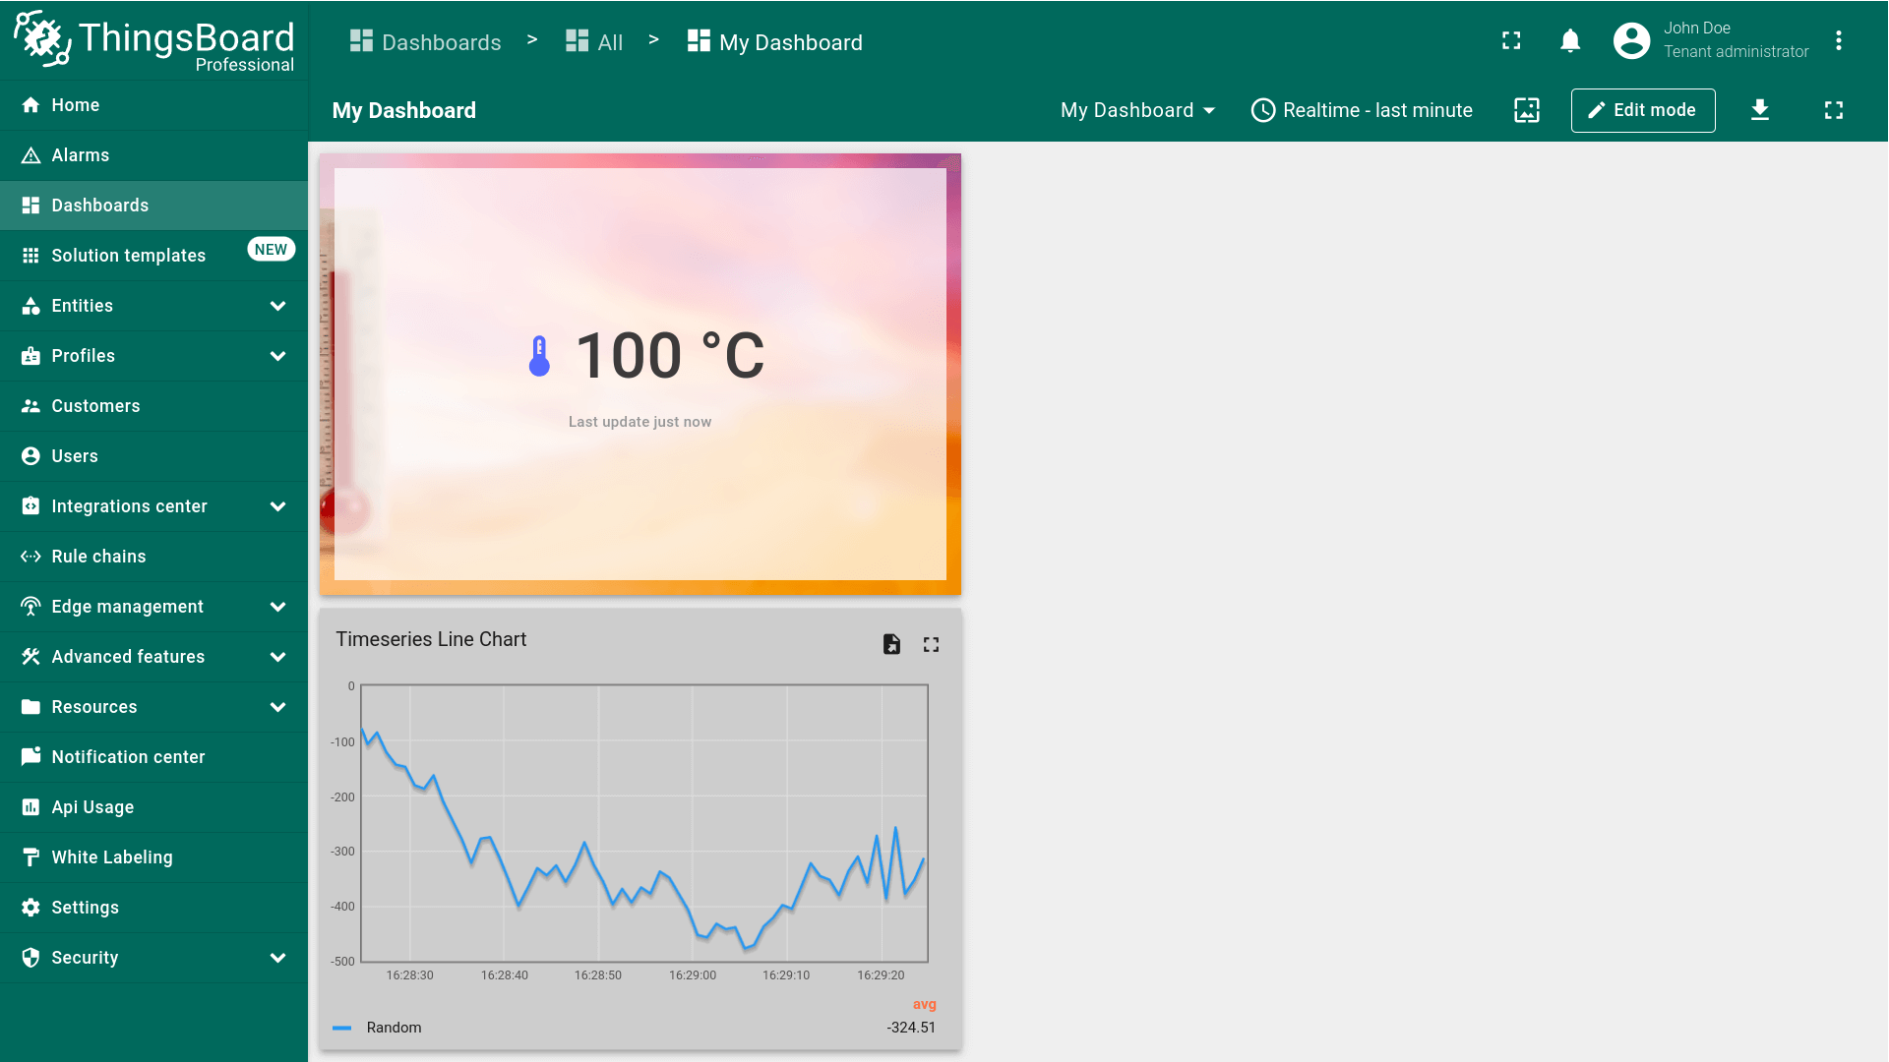
Task: Click the Settings gear icon
Action: tap(30, 908)
